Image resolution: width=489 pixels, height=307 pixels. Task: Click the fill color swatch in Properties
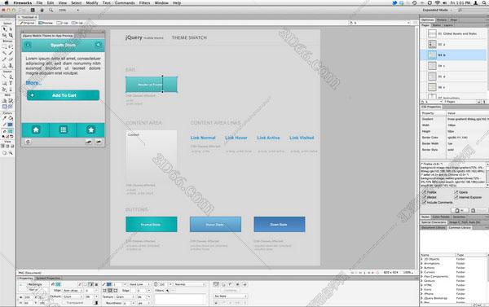point(59,284)
